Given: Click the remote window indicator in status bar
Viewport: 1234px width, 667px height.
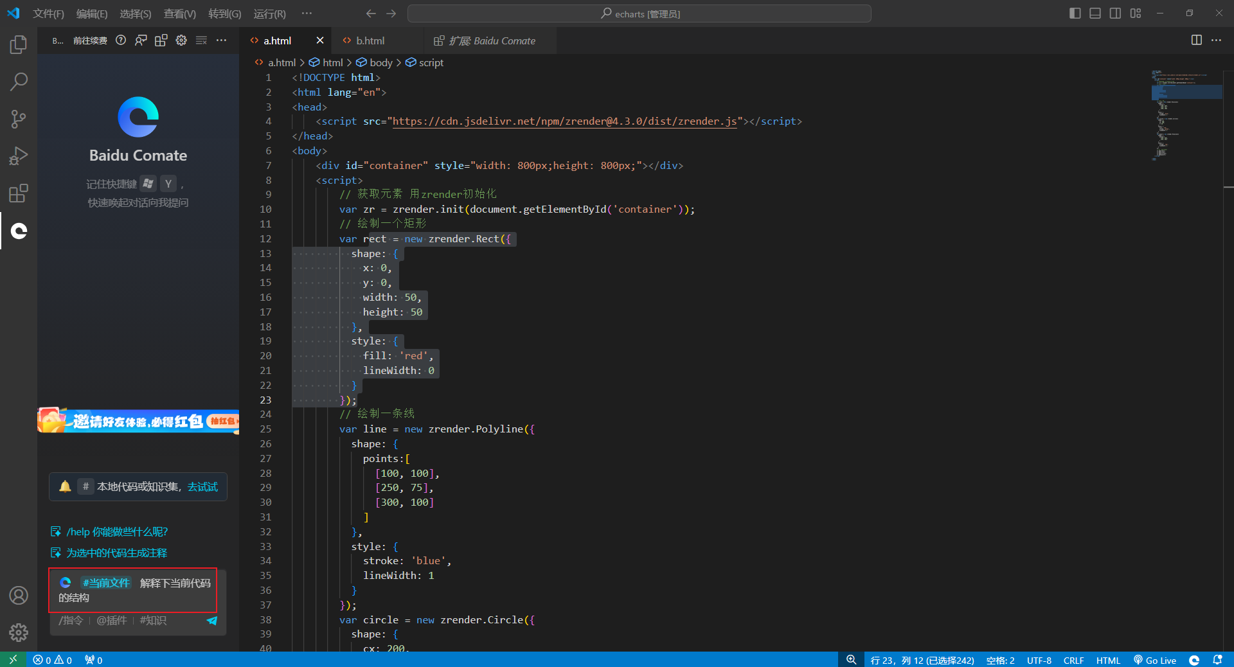Looking at the screenshot, I should [13, 660].
